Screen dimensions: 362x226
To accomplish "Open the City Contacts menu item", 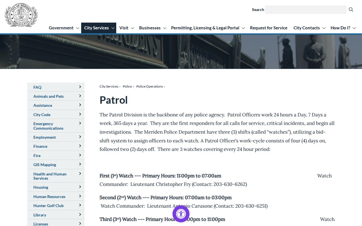I will tap(307, 28).
